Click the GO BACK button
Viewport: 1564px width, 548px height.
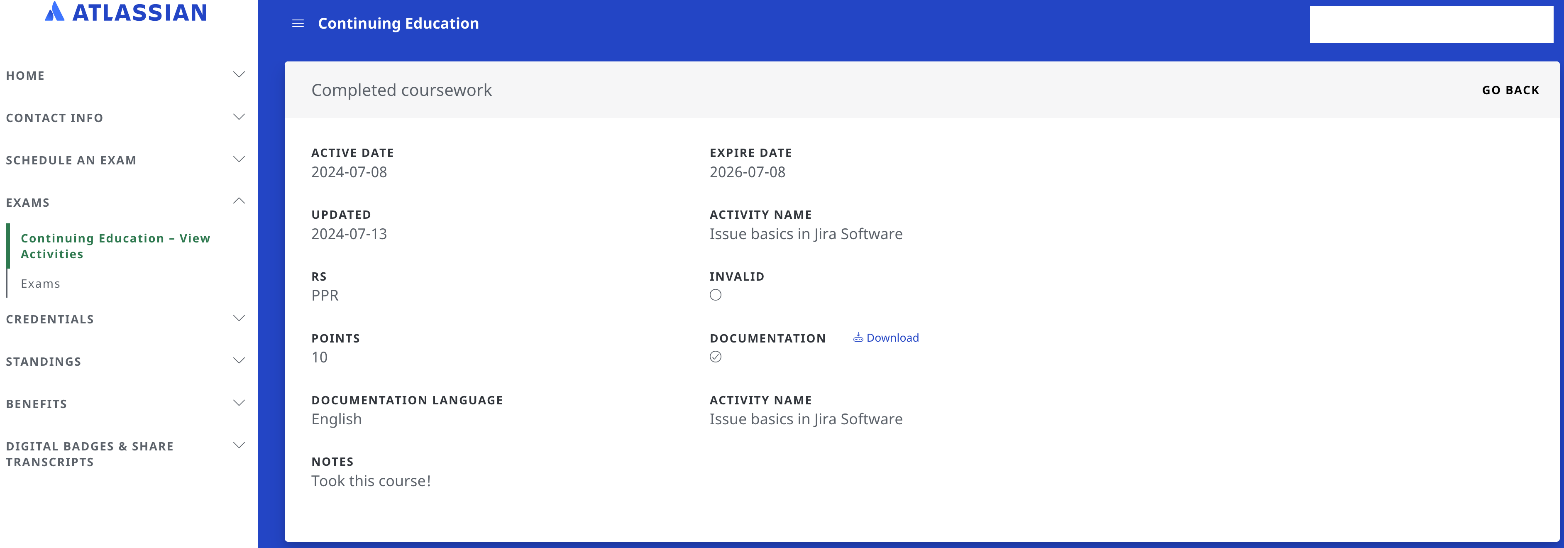(1510, 90)
